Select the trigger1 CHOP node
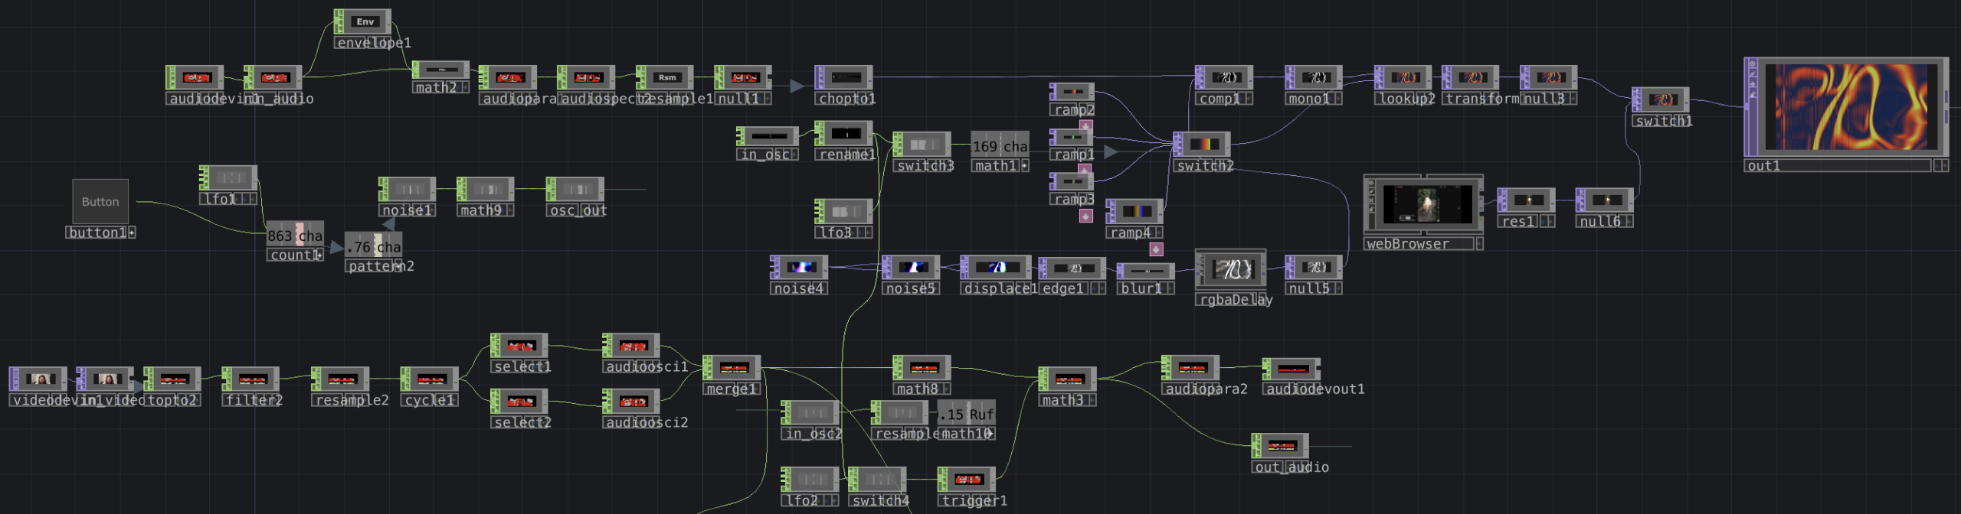The width and height of the screenshot is (1961, 514). [968, 480]
